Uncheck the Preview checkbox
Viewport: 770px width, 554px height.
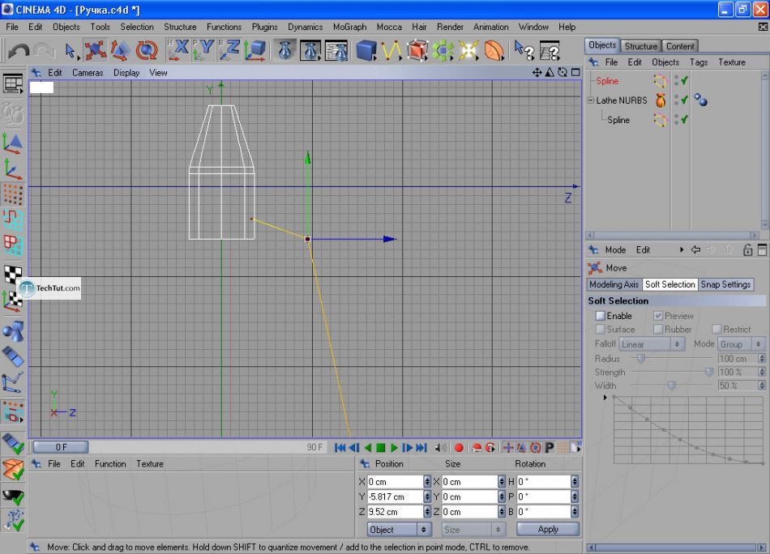point(658,316)
